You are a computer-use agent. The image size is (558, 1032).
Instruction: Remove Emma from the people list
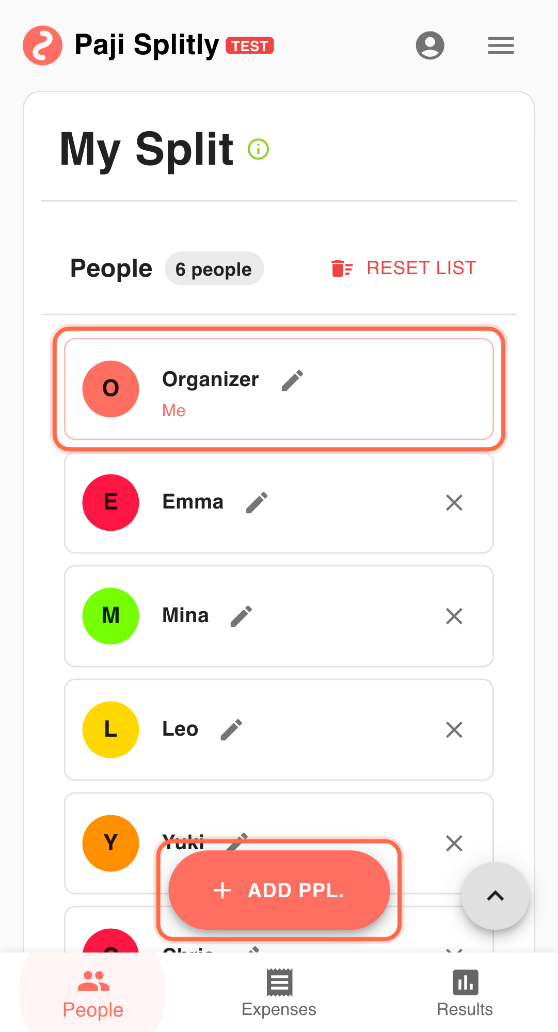tap(454, 502)
